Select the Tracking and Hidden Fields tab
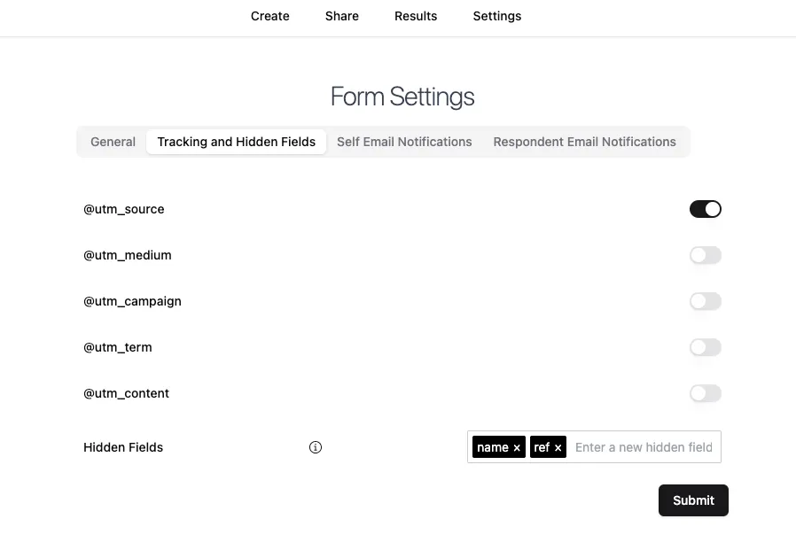This screenshot has width=796, height=542. click(x=236, y=142)
